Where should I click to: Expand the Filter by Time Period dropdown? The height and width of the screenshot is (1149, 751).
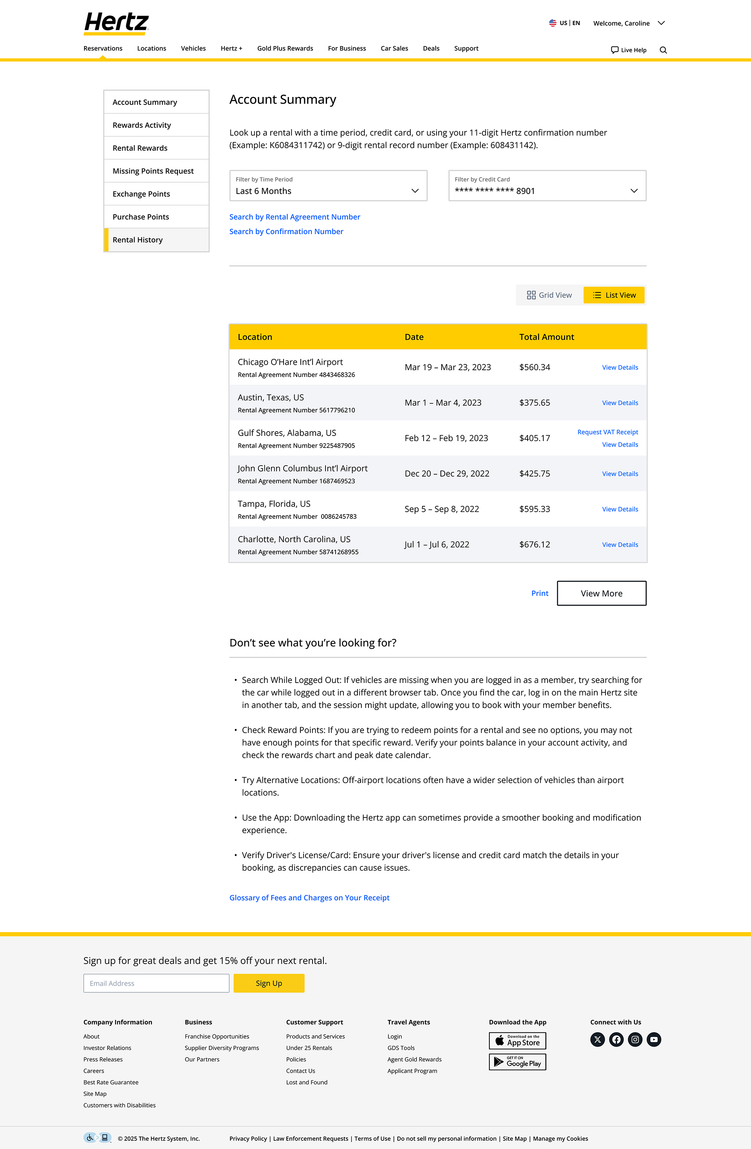pyautogui.click(x=328, y=186)
